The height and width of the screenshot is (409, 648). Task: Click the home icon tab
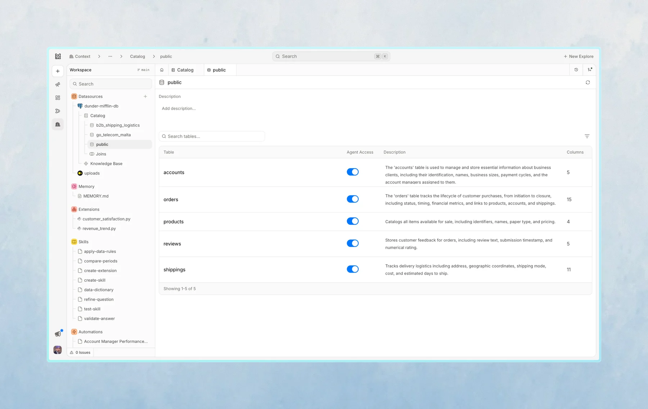[162, 70]
